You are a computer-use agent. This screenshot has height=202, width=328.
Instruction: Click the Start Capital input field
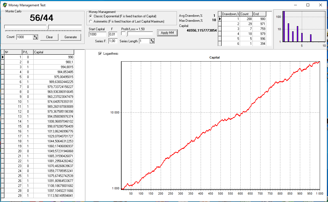(98, 34)
